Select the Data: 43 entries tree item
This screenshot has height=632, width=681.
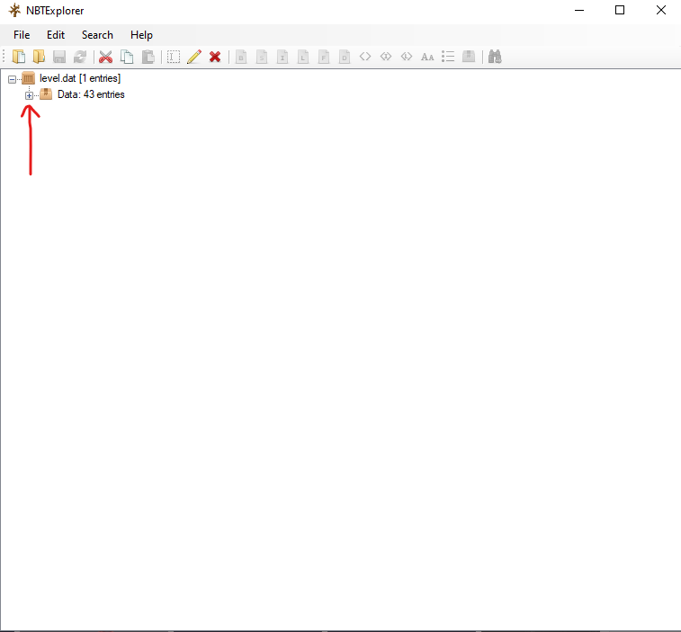(90, 95)
